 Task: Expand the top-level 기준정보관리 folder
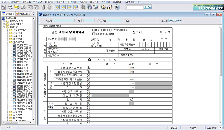4,21
